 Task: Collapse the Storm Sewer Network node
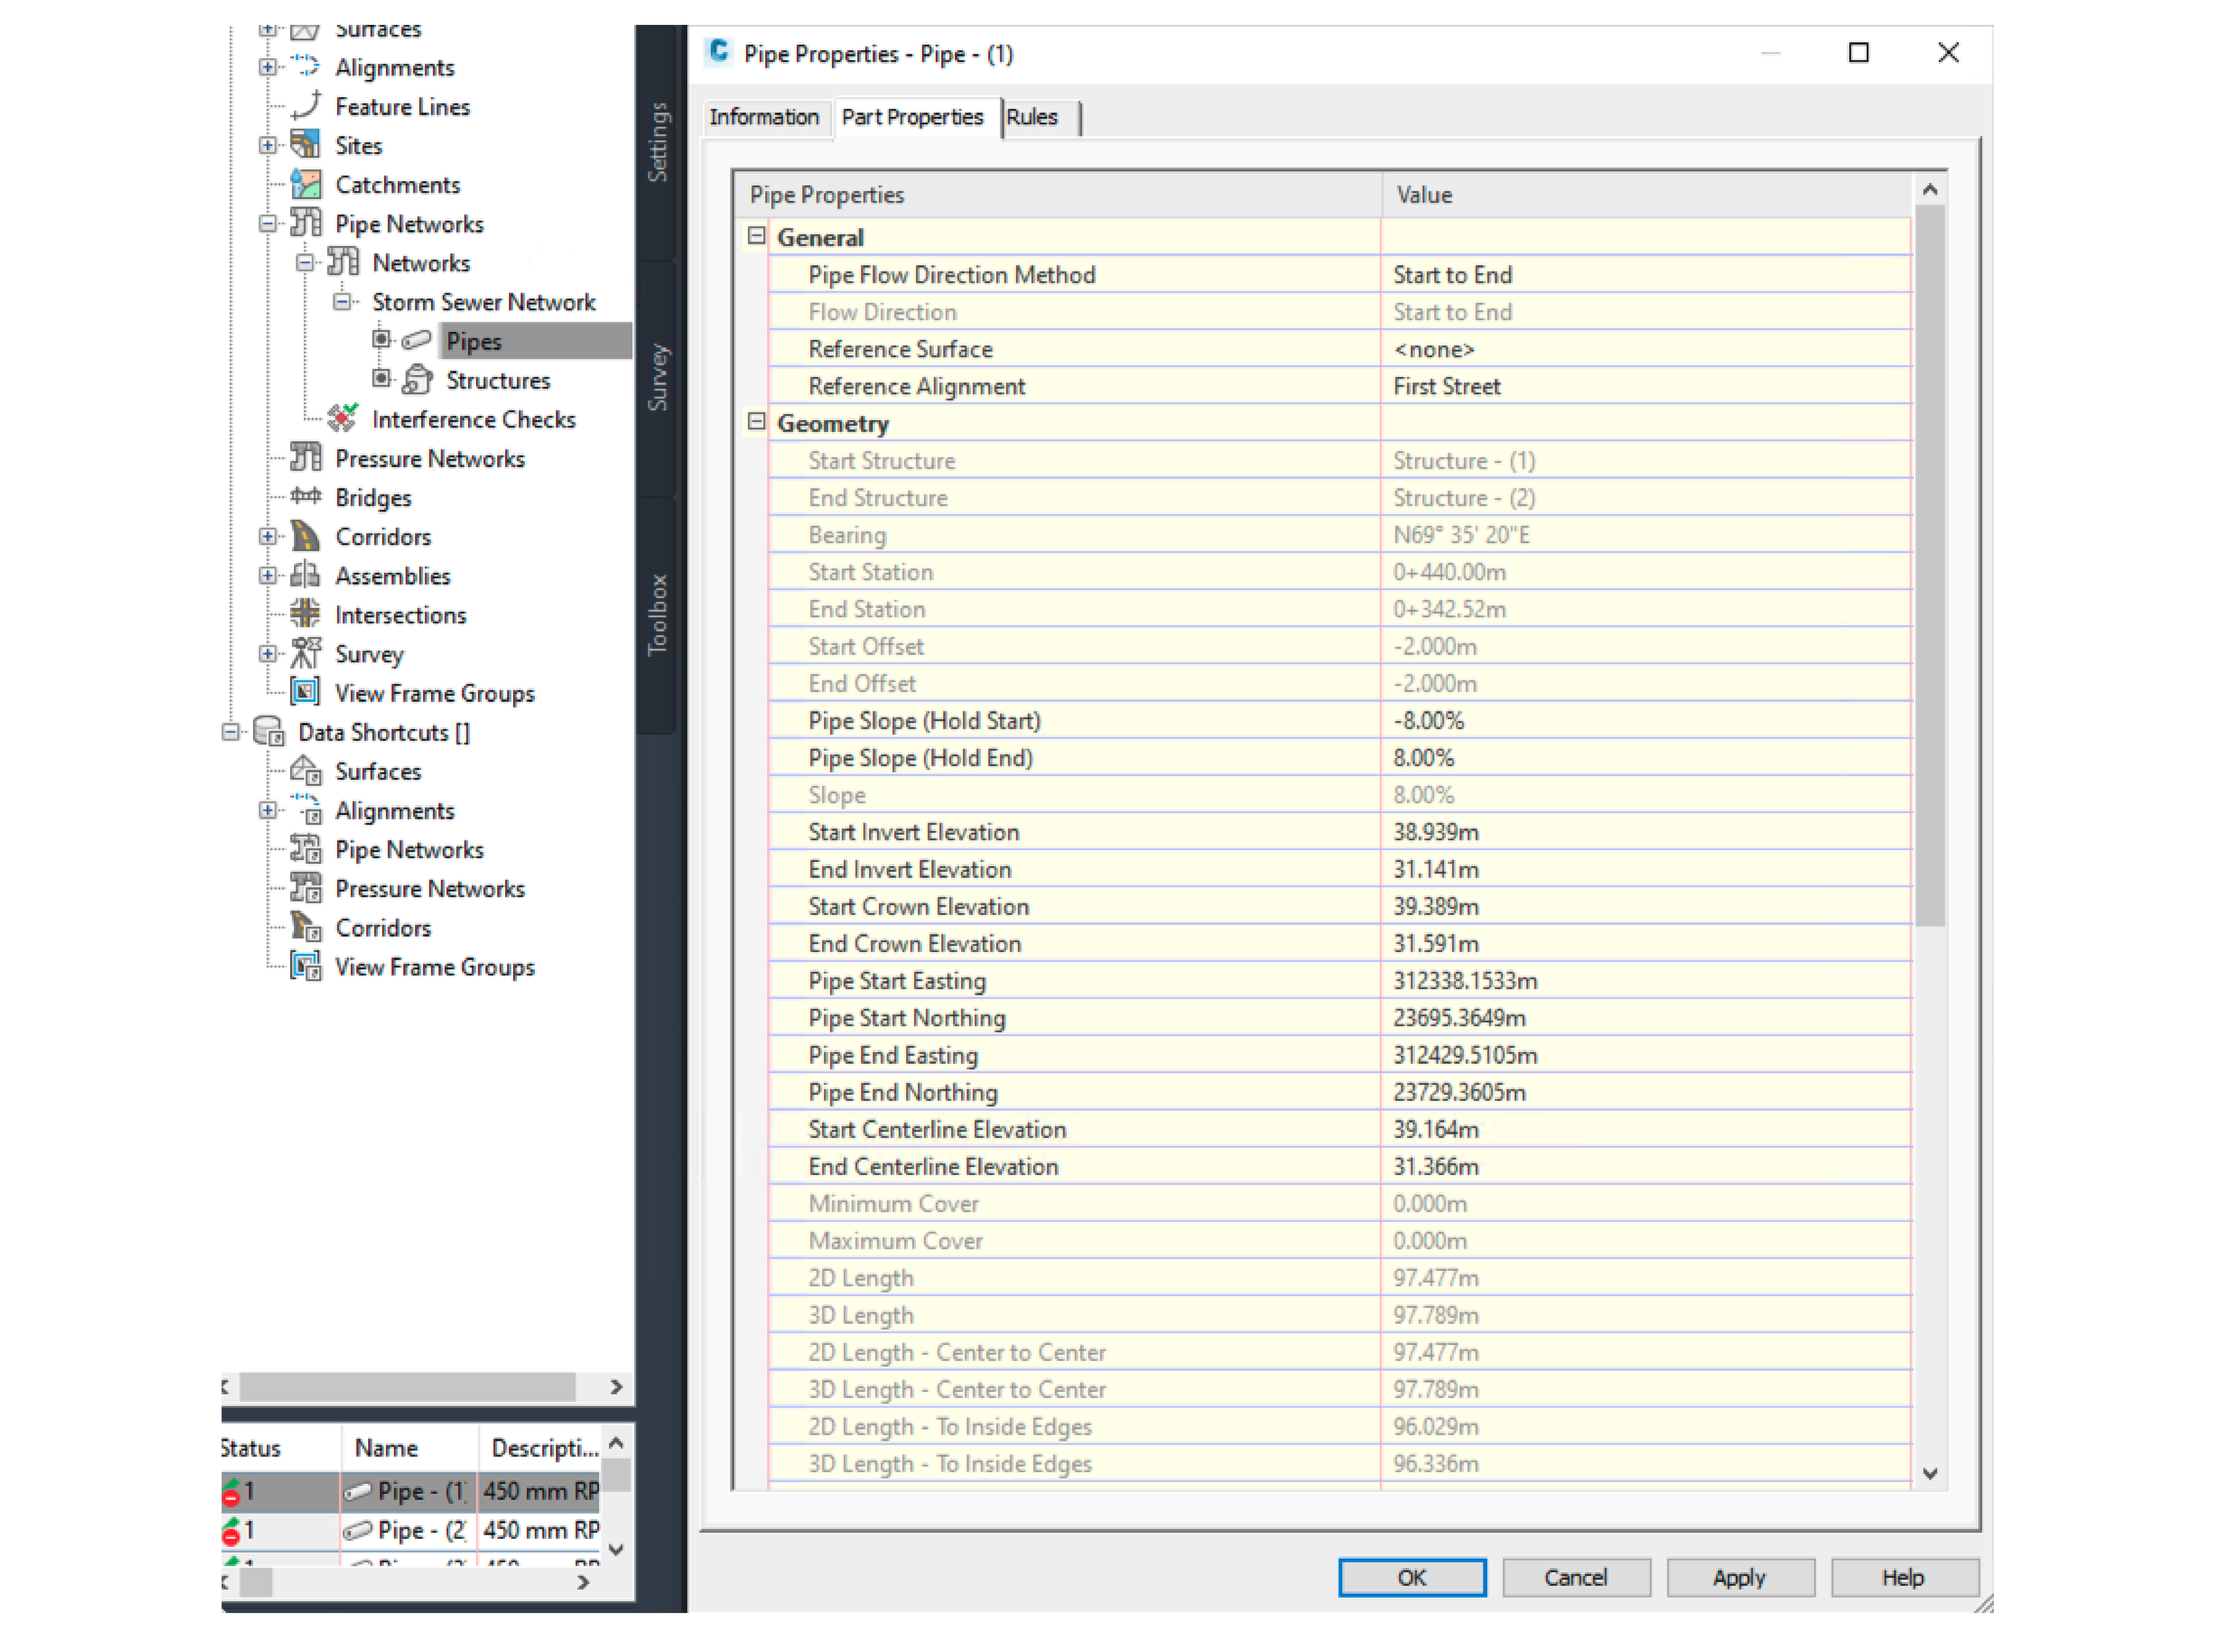(x=342, y=301)
